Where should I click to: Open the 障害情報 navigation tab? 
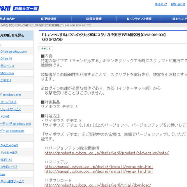94,19
